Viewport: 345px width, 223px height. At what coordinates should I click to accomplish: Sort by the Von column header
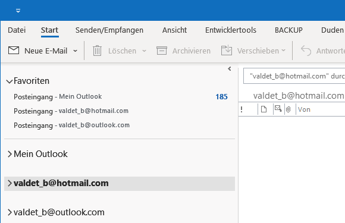(304, 109)
